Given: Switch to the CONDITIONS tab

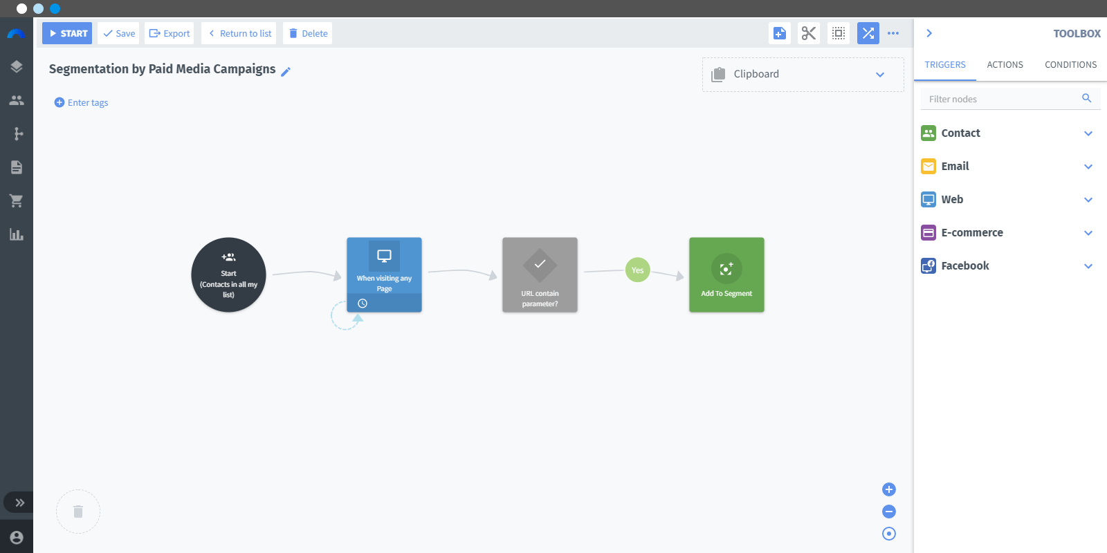Looking at the screenshot, I should click(1070, 65).
